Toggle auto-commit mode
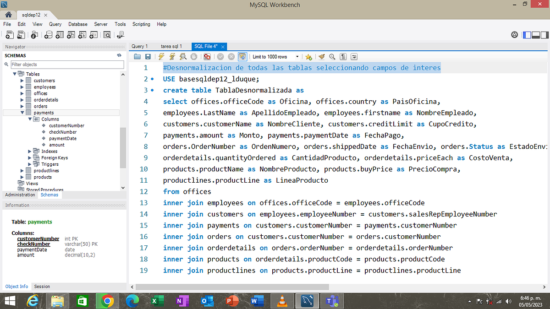The width and height of the screenshot is (550, 309). (242, 57)
